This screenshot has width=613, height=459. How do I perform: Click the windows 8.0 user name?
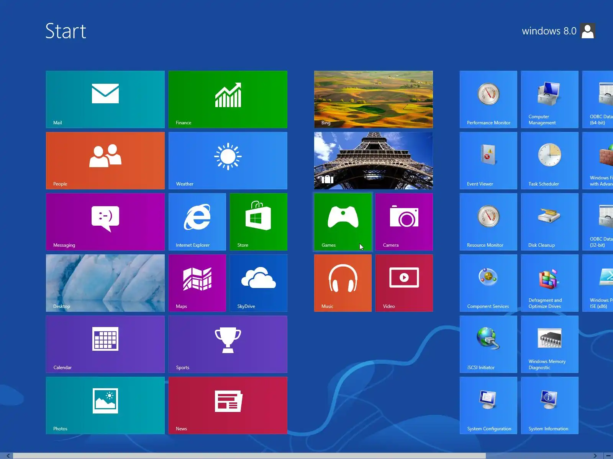[x=549, y=31]
